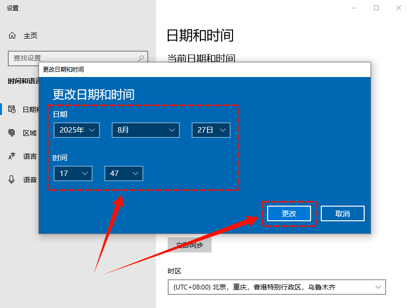Click the language character icon beside 语言
This screenshot has width=410, height=308.
pos(12,156)
